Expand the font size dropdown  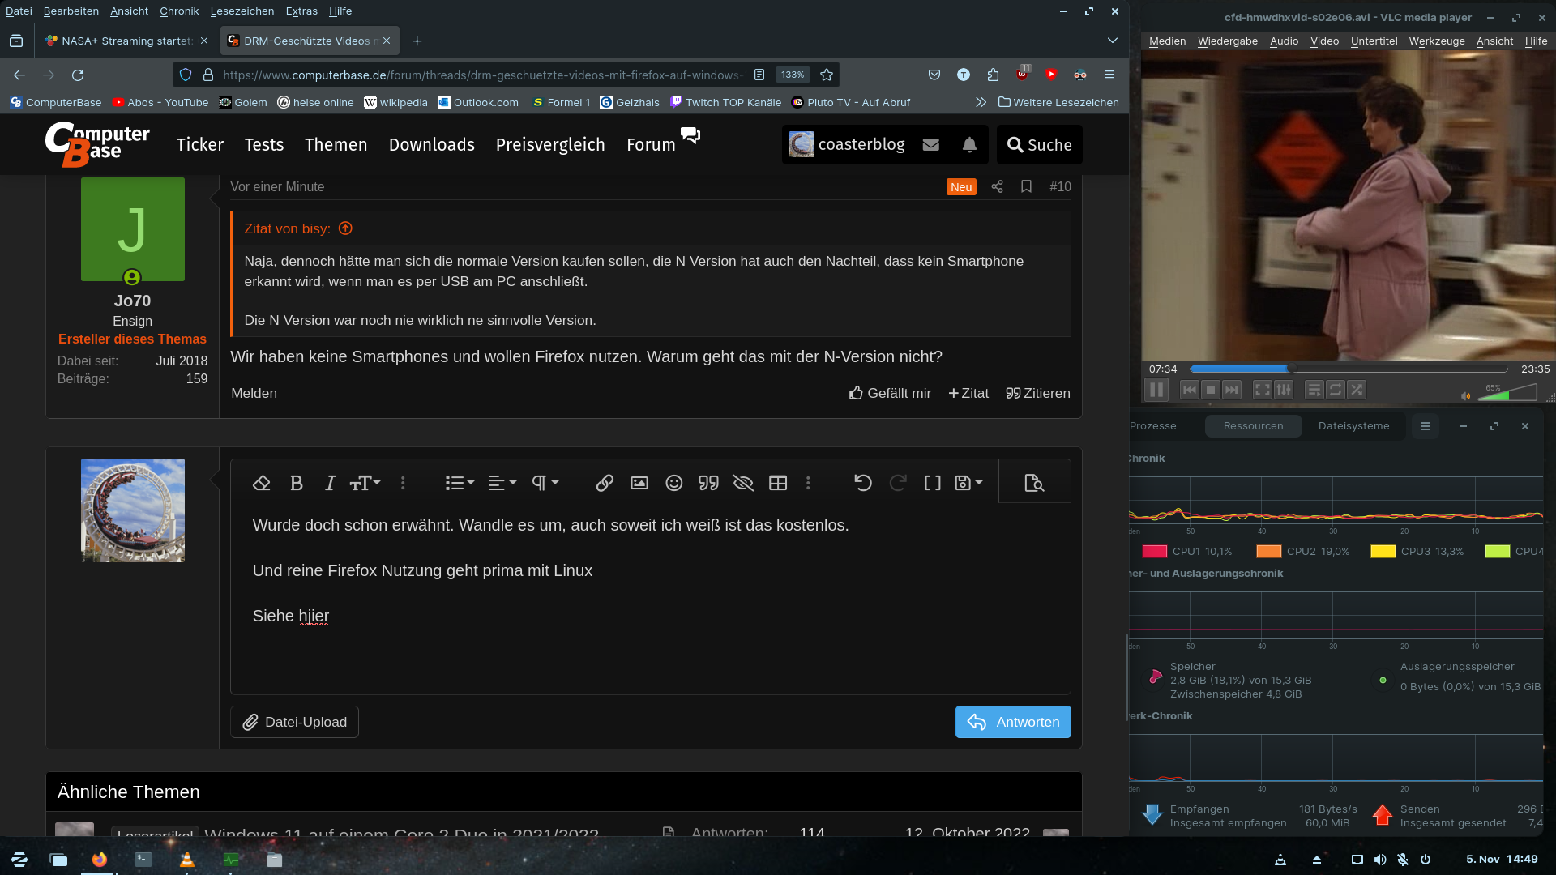pos(365,484)
